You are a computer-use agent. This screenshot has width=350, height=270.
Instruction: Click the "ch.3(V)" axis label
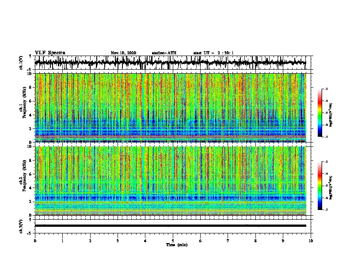[21, 227]
